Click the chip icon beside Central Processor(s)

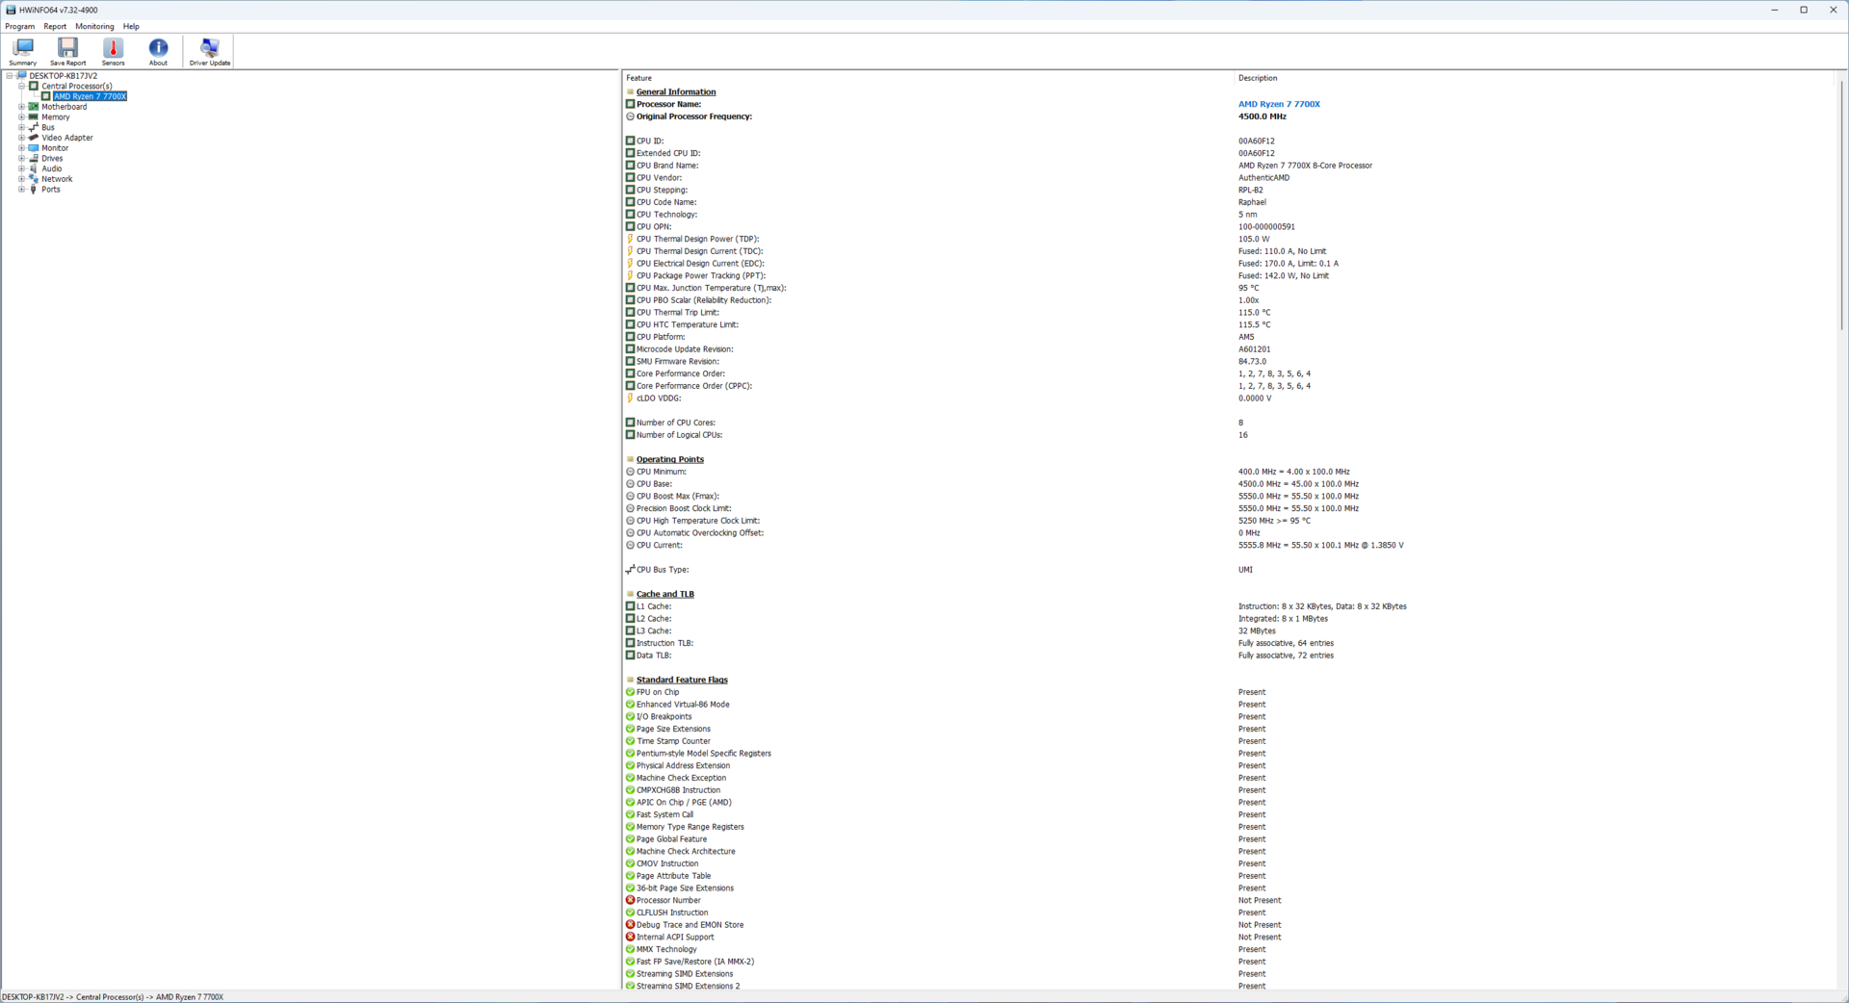pyautogui.click(x=34, y=86)
